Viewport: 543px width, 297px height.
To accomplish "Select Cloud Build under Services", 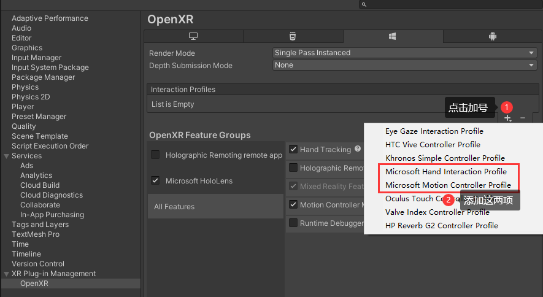I will tap(40, 185).
